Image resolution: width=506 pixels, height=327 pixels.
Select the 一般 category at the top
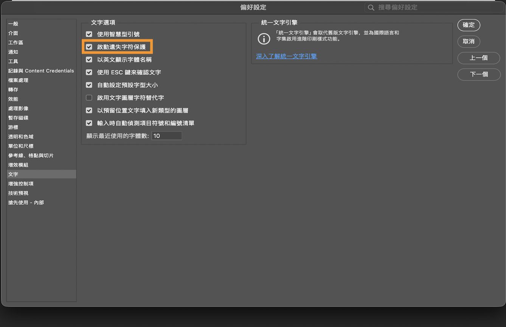pos(13,23)
